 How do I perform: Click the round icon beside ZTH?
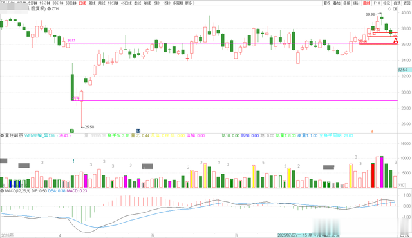click(x=49, y=9)
